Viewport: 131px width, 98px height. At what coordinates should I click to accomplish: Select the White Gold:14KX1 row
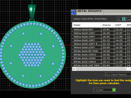(x=102, y=62)
